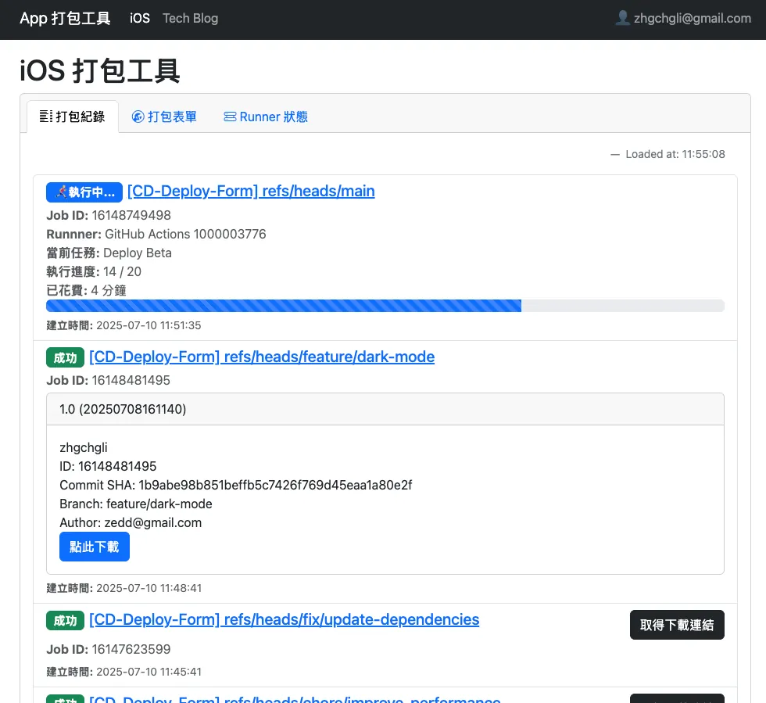Click the Loaded at 11:55:08 timestamp
This screenshot has width=766, height=703.
click(x=675, y=154)
